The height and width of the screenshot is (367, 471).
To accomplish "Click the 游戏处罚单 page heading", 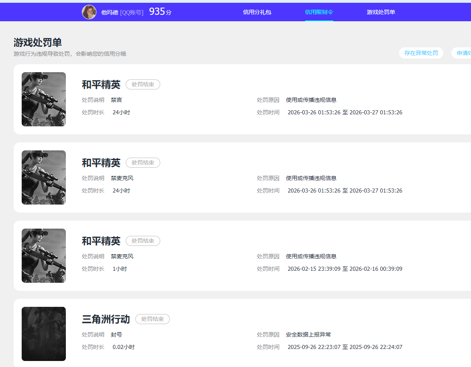I will pos(38,42).
